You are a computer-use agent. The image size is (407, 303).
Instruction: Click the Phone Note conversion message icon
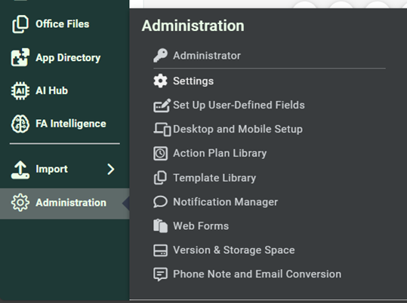(x=160, y=274)
